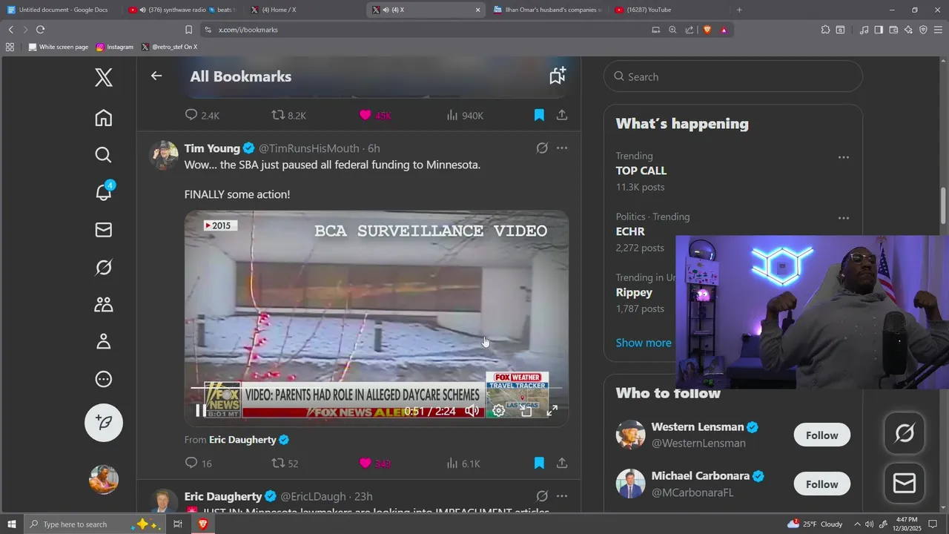
Task: Reload the current page
Action: tap(40, 30)
